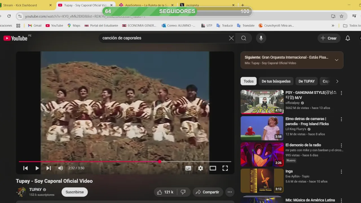
Task: Expand the Siguiente mix playlist panel
Action: click(336, 60)
